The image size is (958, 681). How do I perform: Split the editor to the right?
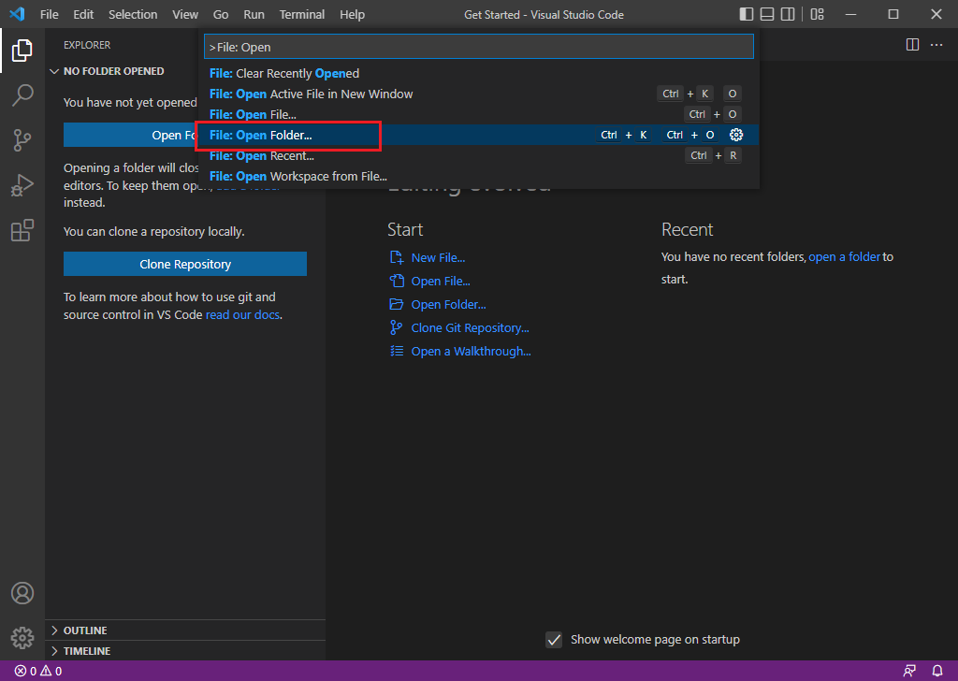tap(912, 45)
